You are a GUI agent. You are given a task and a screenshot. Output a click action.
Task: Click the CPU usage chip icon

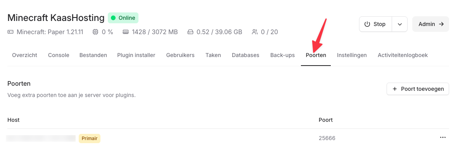point(95,32)
